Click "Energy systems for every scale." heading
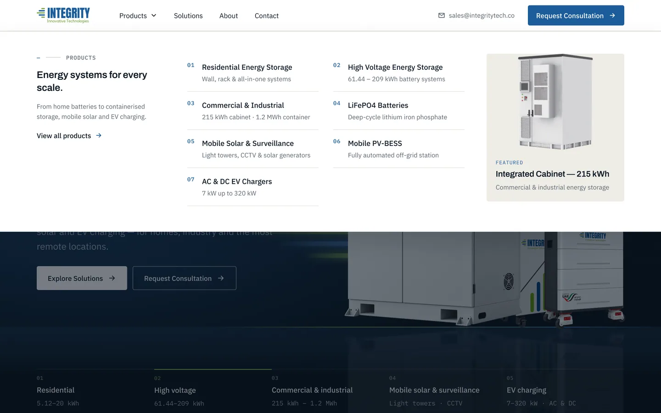Viewport: 661px width, 413px height. tap(92, 81)
